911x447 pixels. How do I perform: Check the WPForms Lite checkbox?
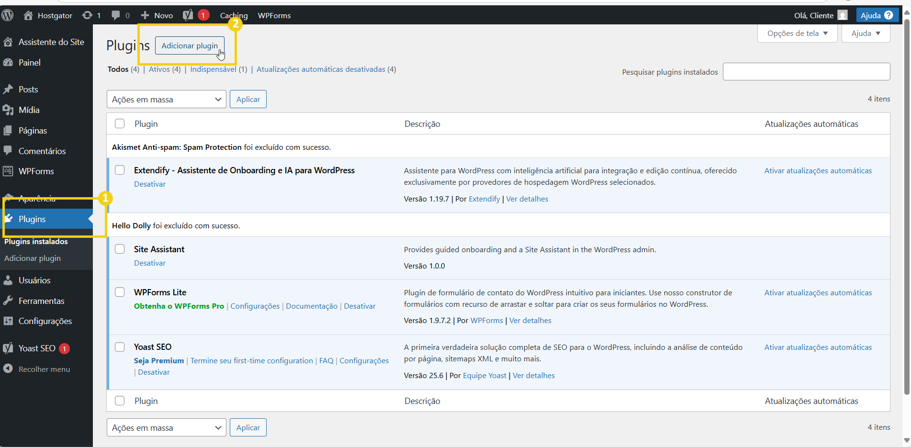point(120,292)
